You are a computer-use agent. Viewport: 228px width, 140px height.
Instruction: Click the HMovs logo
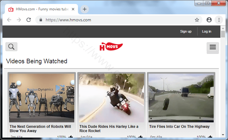(111, 47)
